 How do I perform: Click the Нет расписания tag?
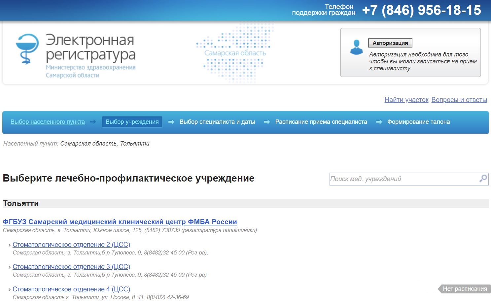coord(465,289)
